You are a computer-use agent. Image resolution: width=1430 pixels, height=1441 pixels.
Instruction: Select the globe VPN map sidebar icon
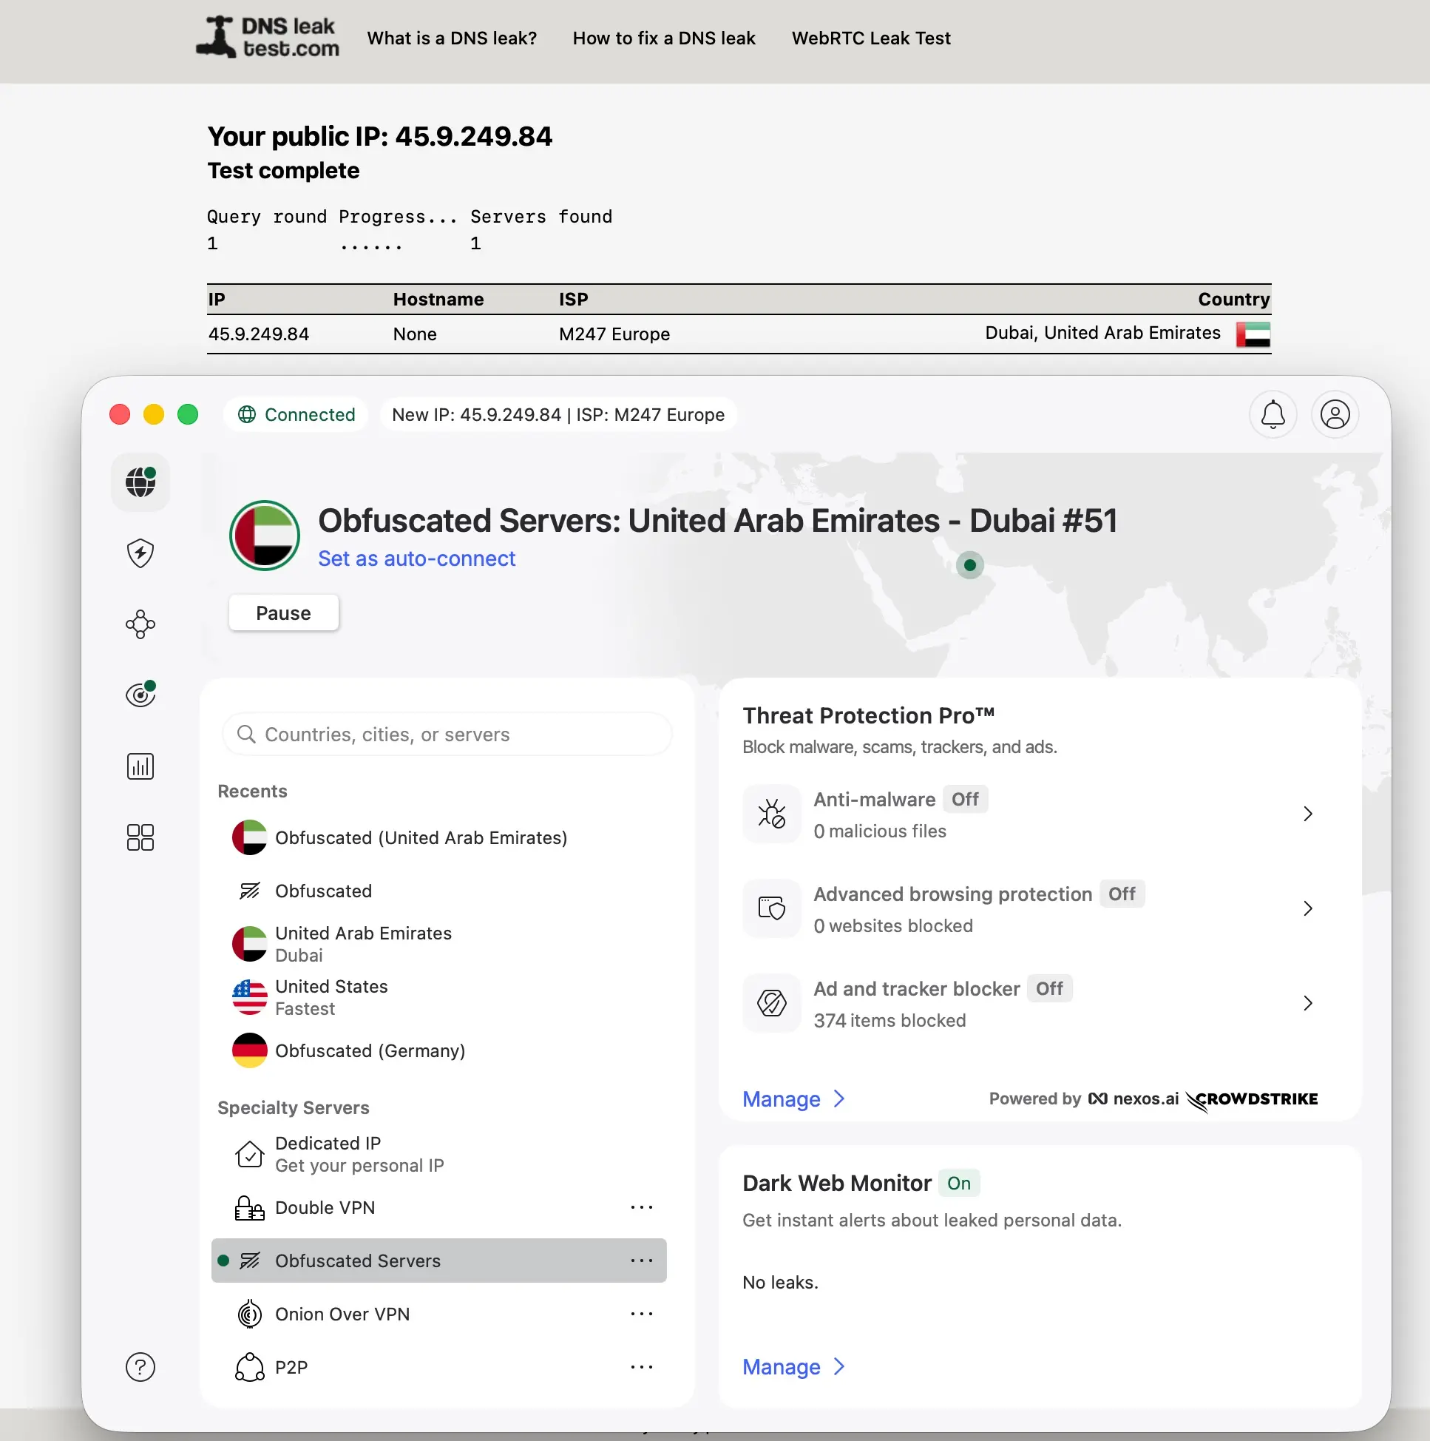click(140, 482)
